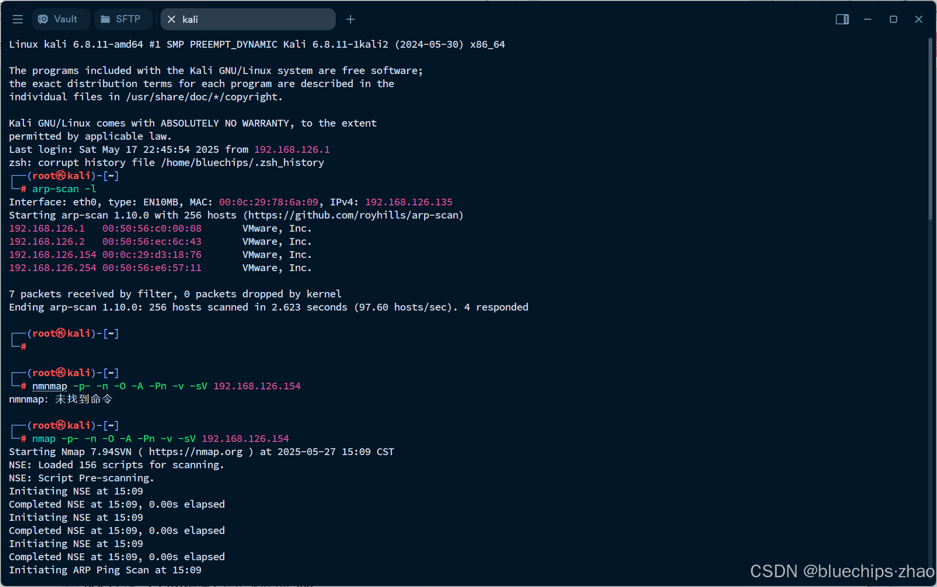
Task: Click the underlined nmnmap command
Action: point(50,386)
